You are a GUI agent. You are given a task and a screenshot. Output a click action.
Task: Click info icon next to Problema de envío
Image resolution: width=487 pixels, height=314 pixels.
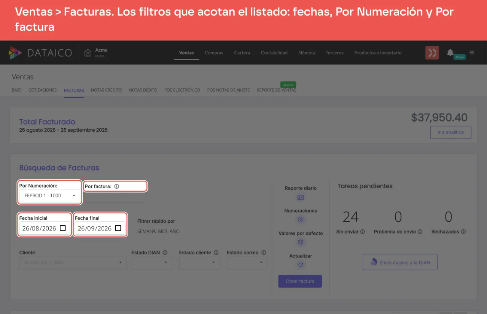pos(420,232)
